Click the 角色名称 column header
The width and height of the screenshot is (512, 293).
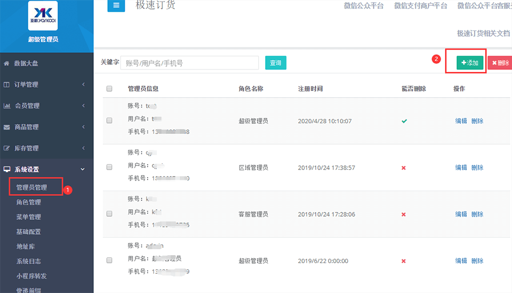(x=251, y=89)
